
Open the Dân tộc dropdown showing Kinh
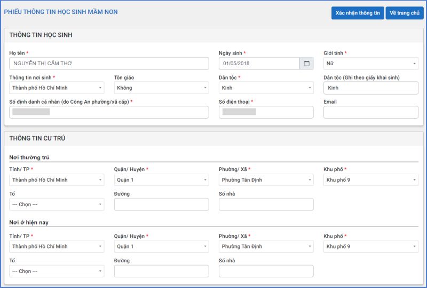(x=266, y=88)
